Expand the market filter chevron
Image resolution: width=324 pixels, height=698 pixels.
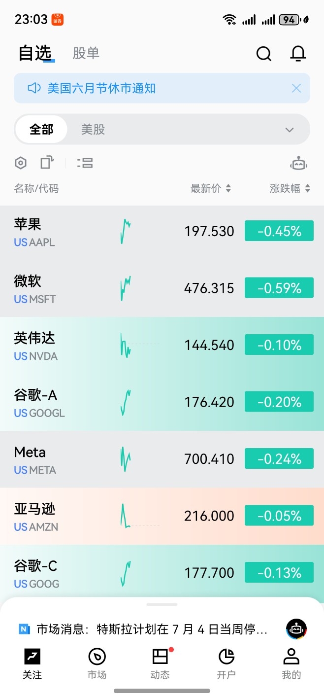[x=290, y=130]
